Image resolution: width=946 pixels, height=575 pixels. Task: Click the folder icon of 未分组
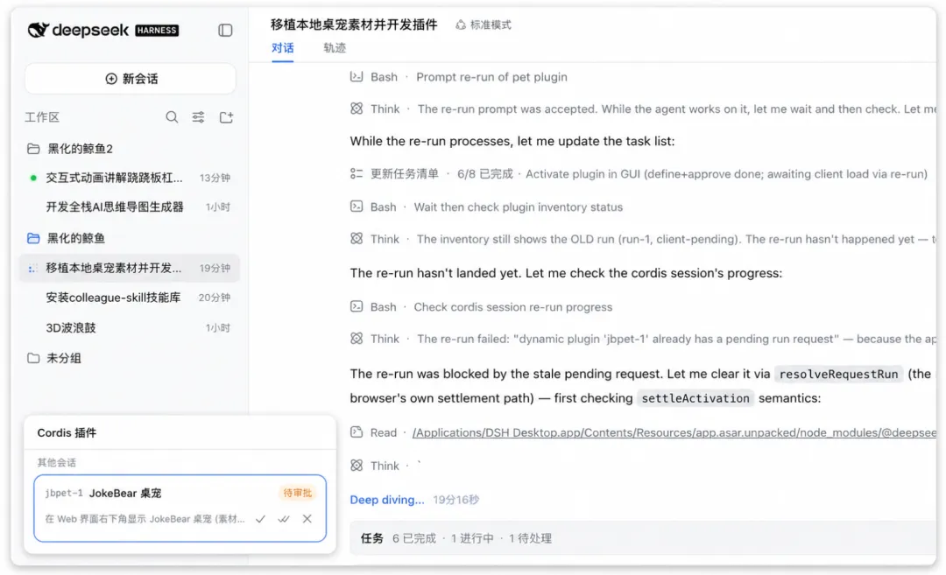[34, 358]
